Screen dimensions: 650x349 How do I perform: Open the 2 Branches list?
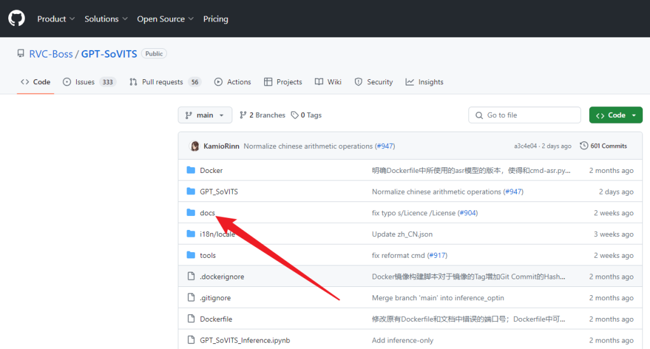[x=262, y=115]
